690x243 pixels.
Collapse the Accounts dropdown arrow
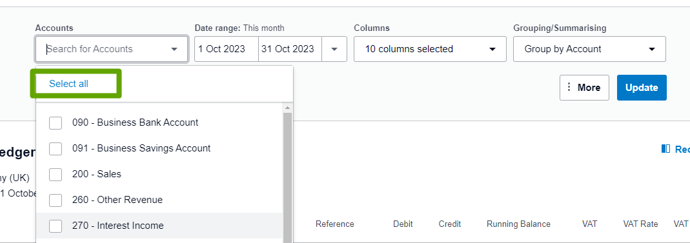pyautogui.click(x=174, y=49)
